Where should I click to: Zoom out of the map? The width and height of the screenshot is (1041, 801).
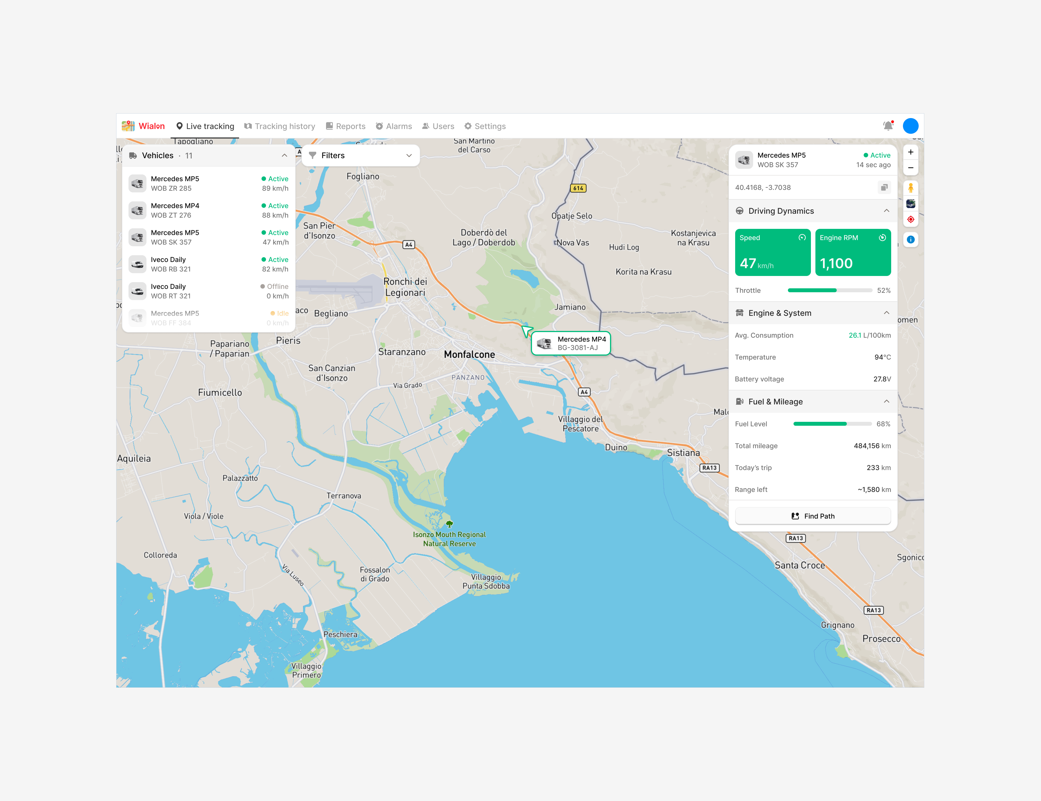coord(911,168)
